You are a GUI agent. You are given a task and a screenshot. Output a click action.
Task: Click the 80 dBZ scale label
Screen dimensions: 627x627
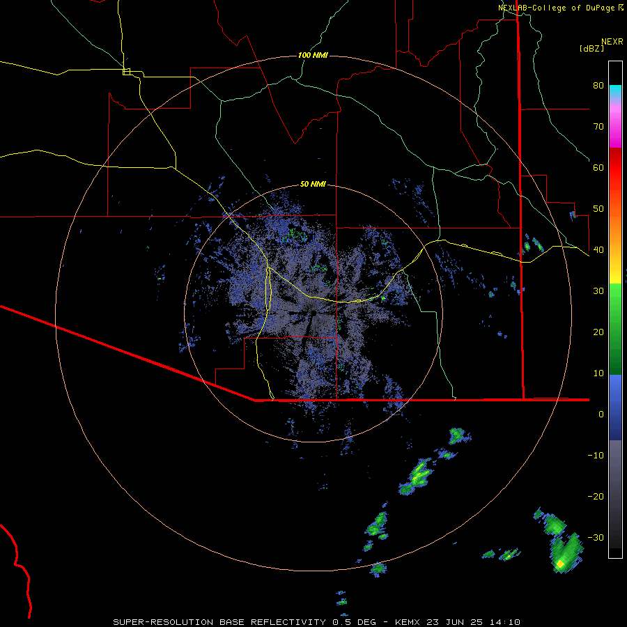pyautogui.click(x=598, y=85)
